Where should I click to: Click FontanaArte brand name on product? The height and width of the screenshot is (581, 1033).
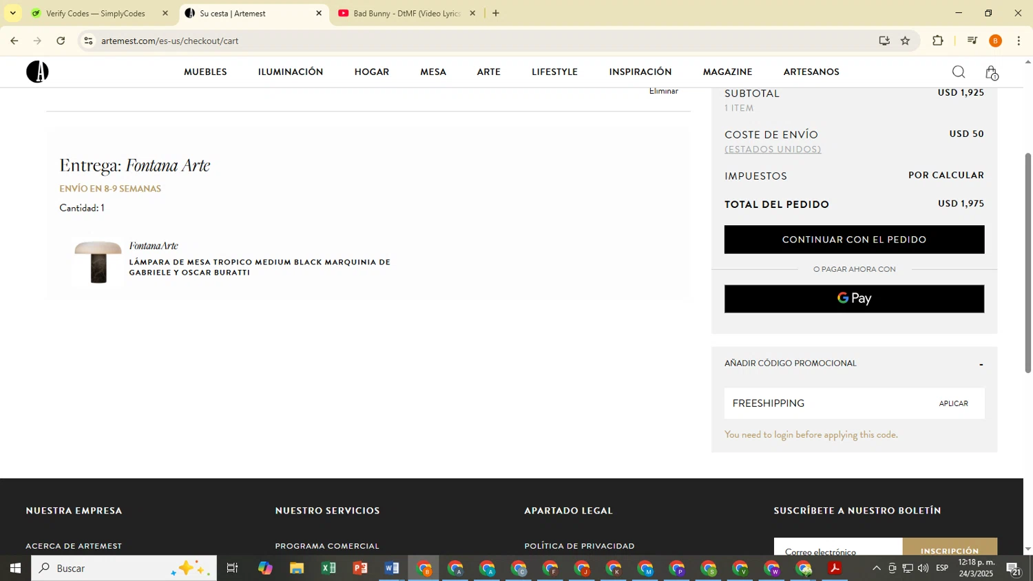coord(154,246)
